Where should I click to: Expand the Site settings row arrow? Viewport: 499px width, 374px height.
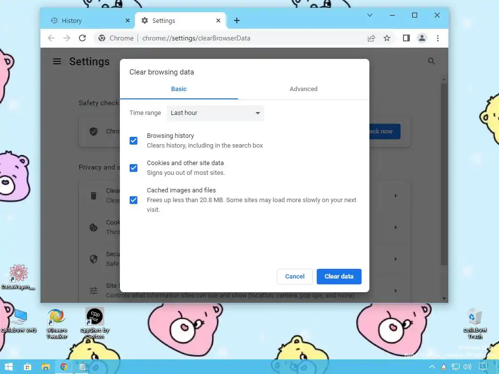pyautogui.click(x=396, y=291)
